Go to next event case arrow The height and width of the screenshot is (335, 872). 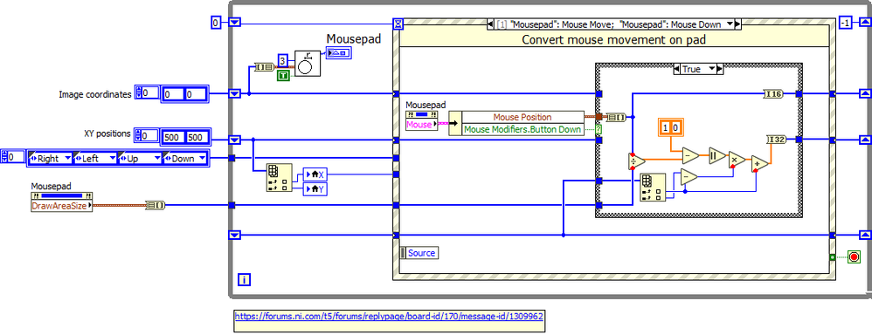coord(738,24)
